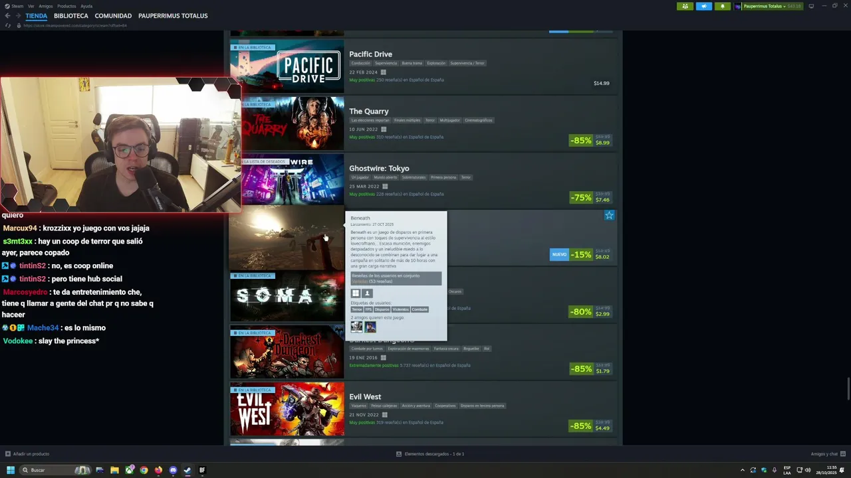Click the Multijugador tag under The Quarry

[x=449, y=120]
